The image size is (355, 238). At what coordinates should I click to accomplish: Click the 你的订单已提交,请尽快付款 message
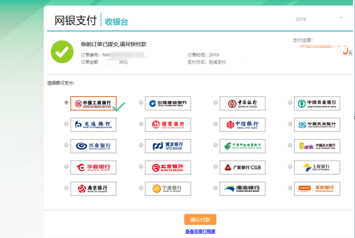coord(114,44)
